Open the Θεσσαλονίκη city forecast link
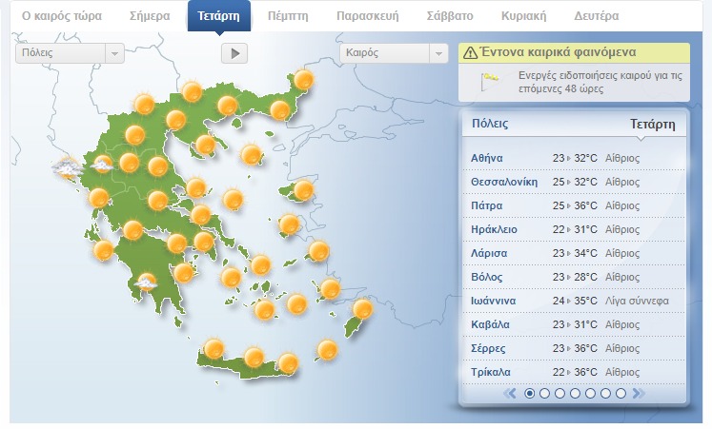 point(504,182)
